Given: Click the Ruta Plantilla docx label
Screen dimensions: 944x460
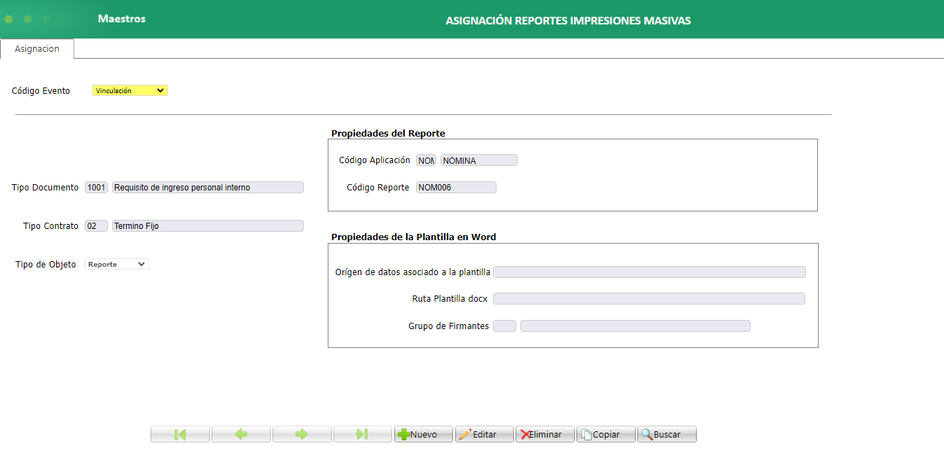Looking at the screenshot, I should [x=450, y=299].
